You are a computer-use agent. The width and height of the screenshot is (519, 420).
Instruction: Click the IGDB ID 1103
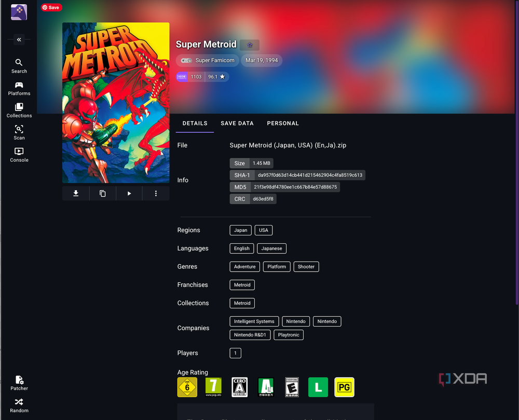[x=196, y=77]
